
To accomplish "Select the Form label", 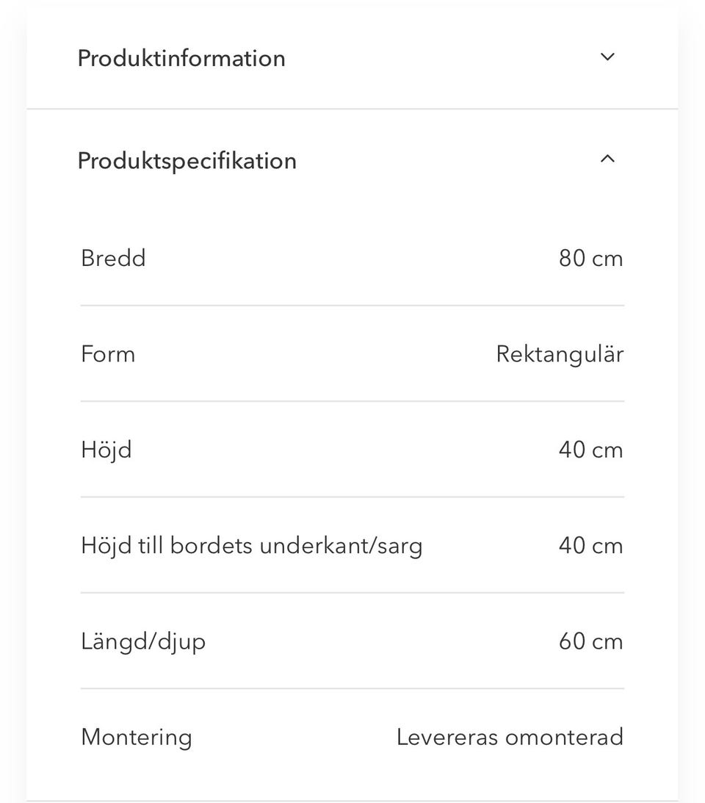I will (108, 354).
